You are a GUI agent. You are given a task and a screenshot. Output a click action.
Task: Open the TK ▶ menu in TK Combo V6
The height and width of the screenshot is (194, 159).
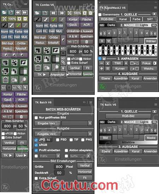42,75
